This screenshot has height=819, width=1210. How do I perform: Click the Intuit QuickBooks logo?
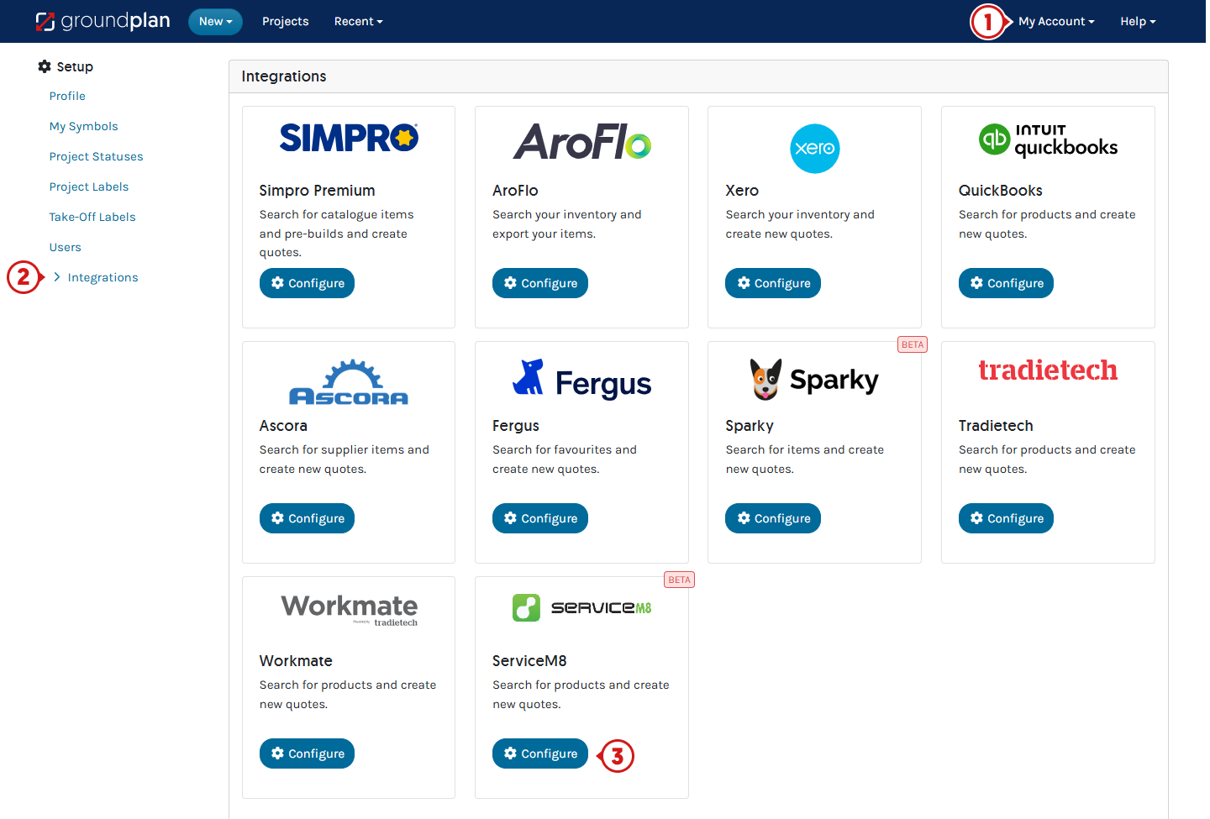[1048, 140]
